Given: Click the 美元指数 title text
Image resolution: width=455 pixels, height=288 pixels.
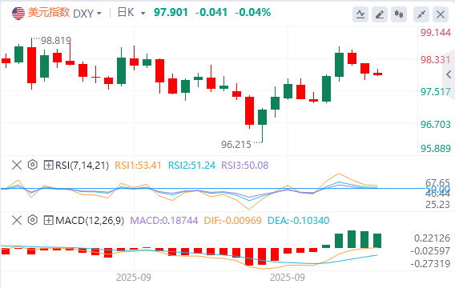Looking at the screenshot, I should click(x=49, y=13).
